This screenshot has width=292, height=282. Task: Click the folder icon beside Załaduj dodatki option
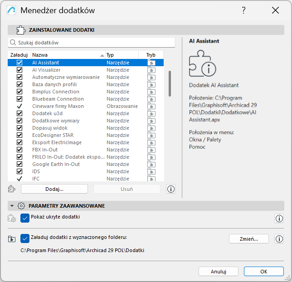click(x=12, y=239)
